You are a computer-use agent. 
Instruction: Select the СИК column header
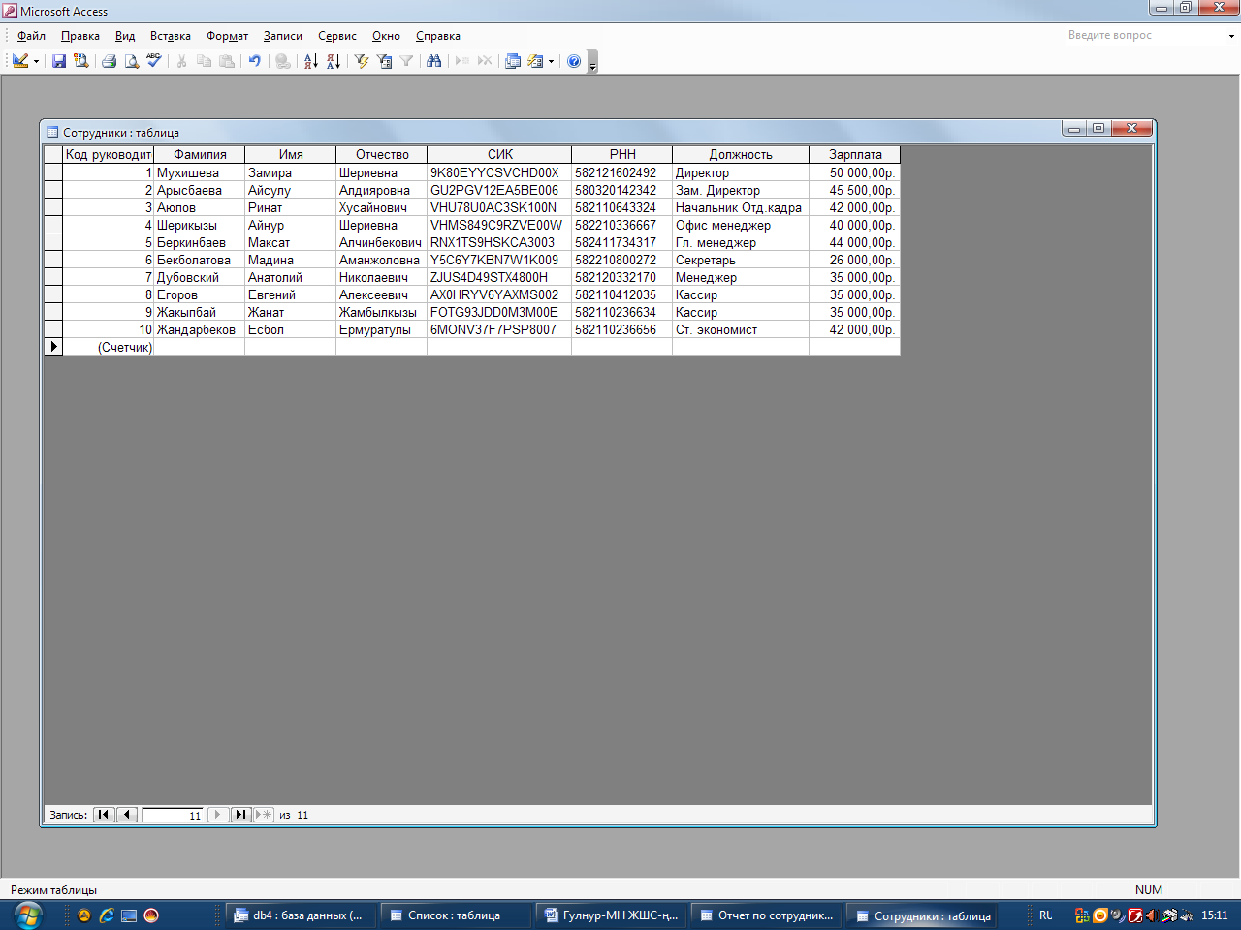[x=500, y=154]
